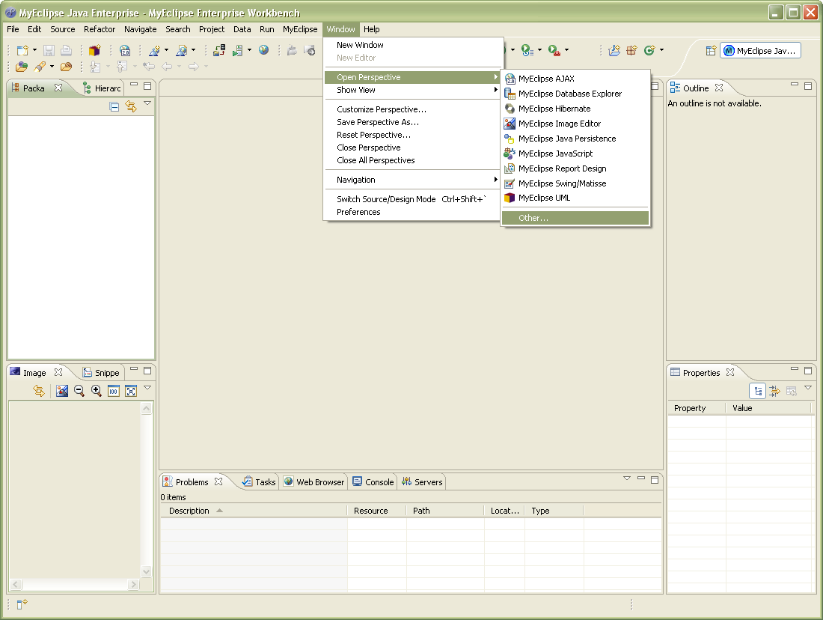Viewport: 823px width, 620px height.
Task: Zoom in using the magnifier icon in Image view
Action: point(96,390)
